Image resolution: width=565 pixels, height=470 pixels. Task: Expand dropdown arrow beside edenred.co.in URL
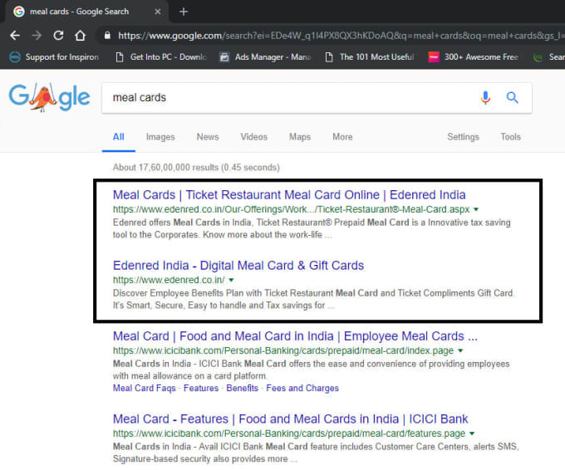coord(231,280)
